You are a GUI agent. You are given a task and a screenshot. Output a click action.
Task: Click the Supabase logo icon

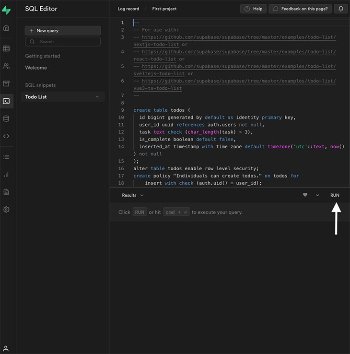click(x=6, y=10)
